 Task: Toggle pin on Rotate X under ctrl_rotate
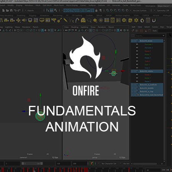pyautogui.click(x=137, y=75)
